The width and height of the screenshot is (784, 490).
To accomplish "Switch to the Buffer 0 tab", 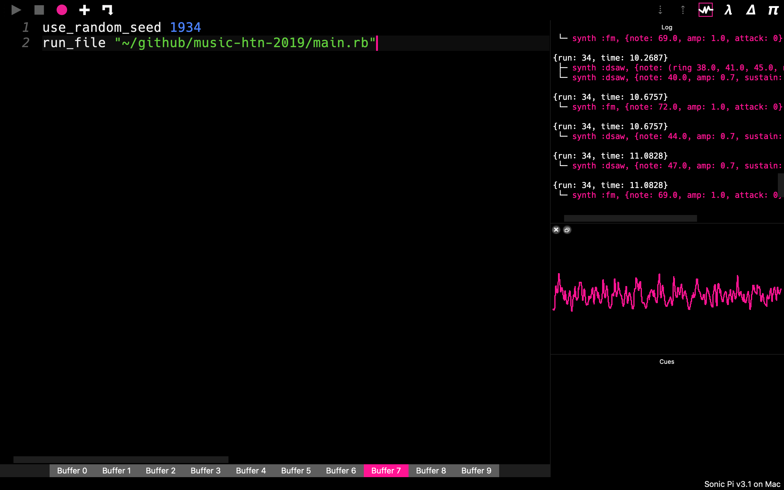I will point(72,471).
